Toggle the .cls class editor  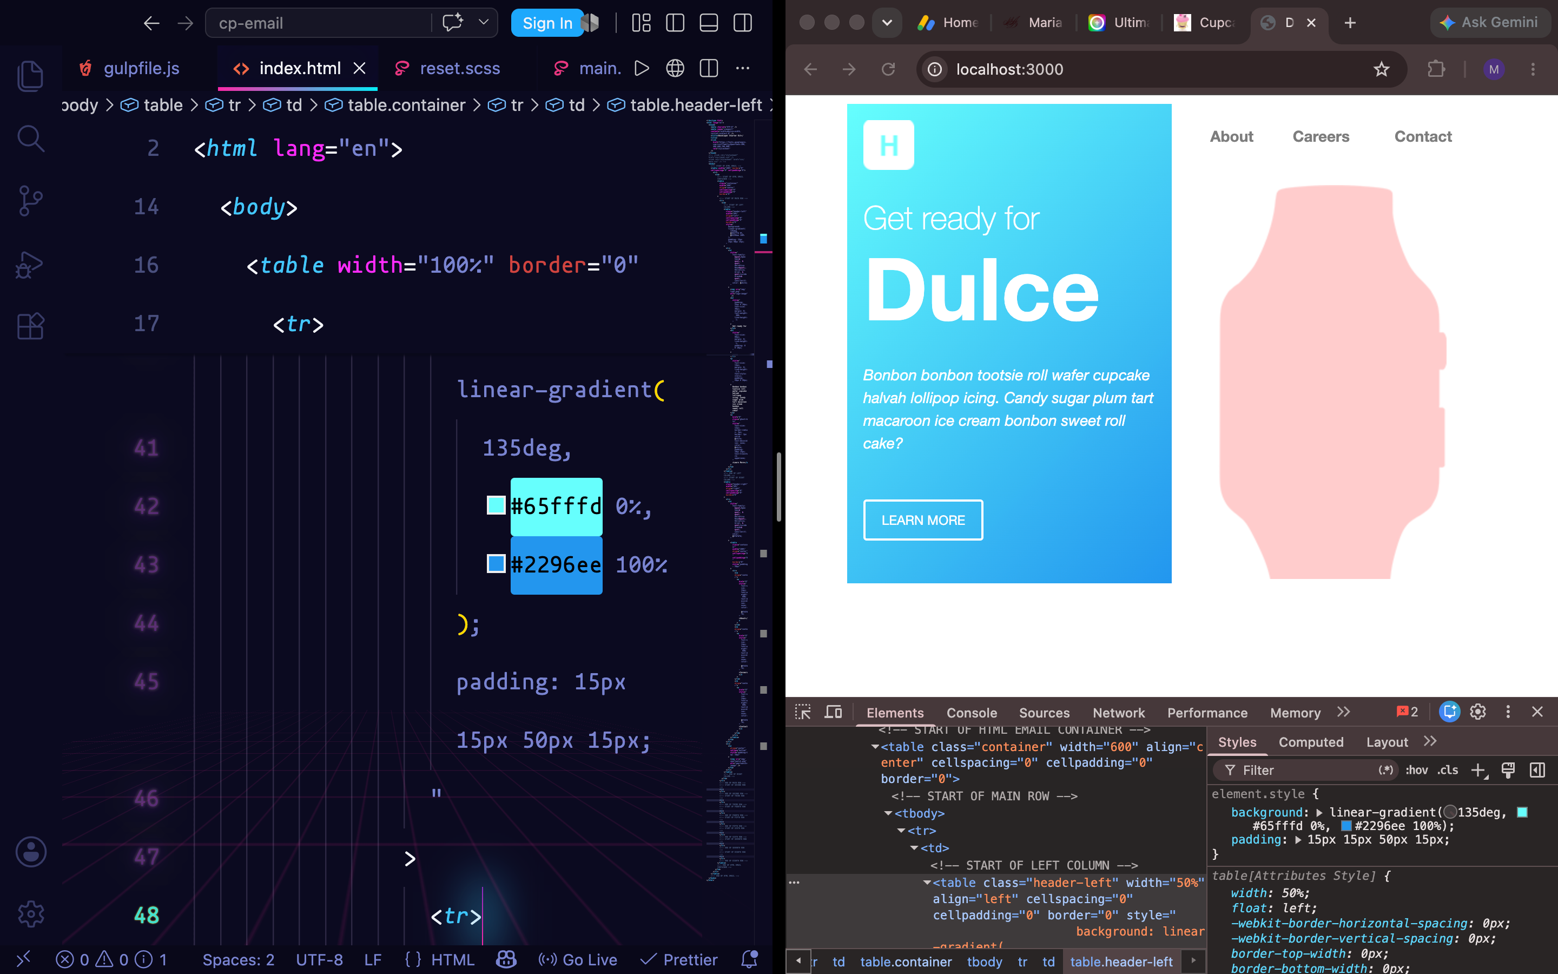coord(1448,770)
